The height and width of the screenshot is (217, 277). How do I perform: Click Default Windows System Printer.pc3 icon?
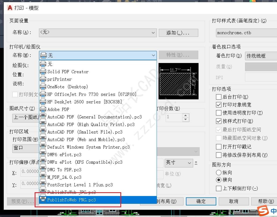(43, 147)
